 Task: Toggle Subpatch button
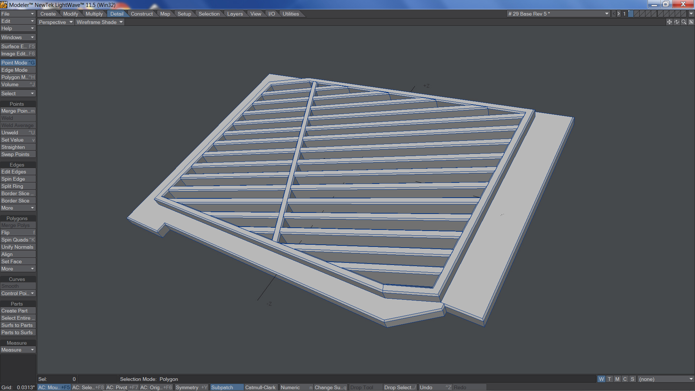[x=226, y=387]
